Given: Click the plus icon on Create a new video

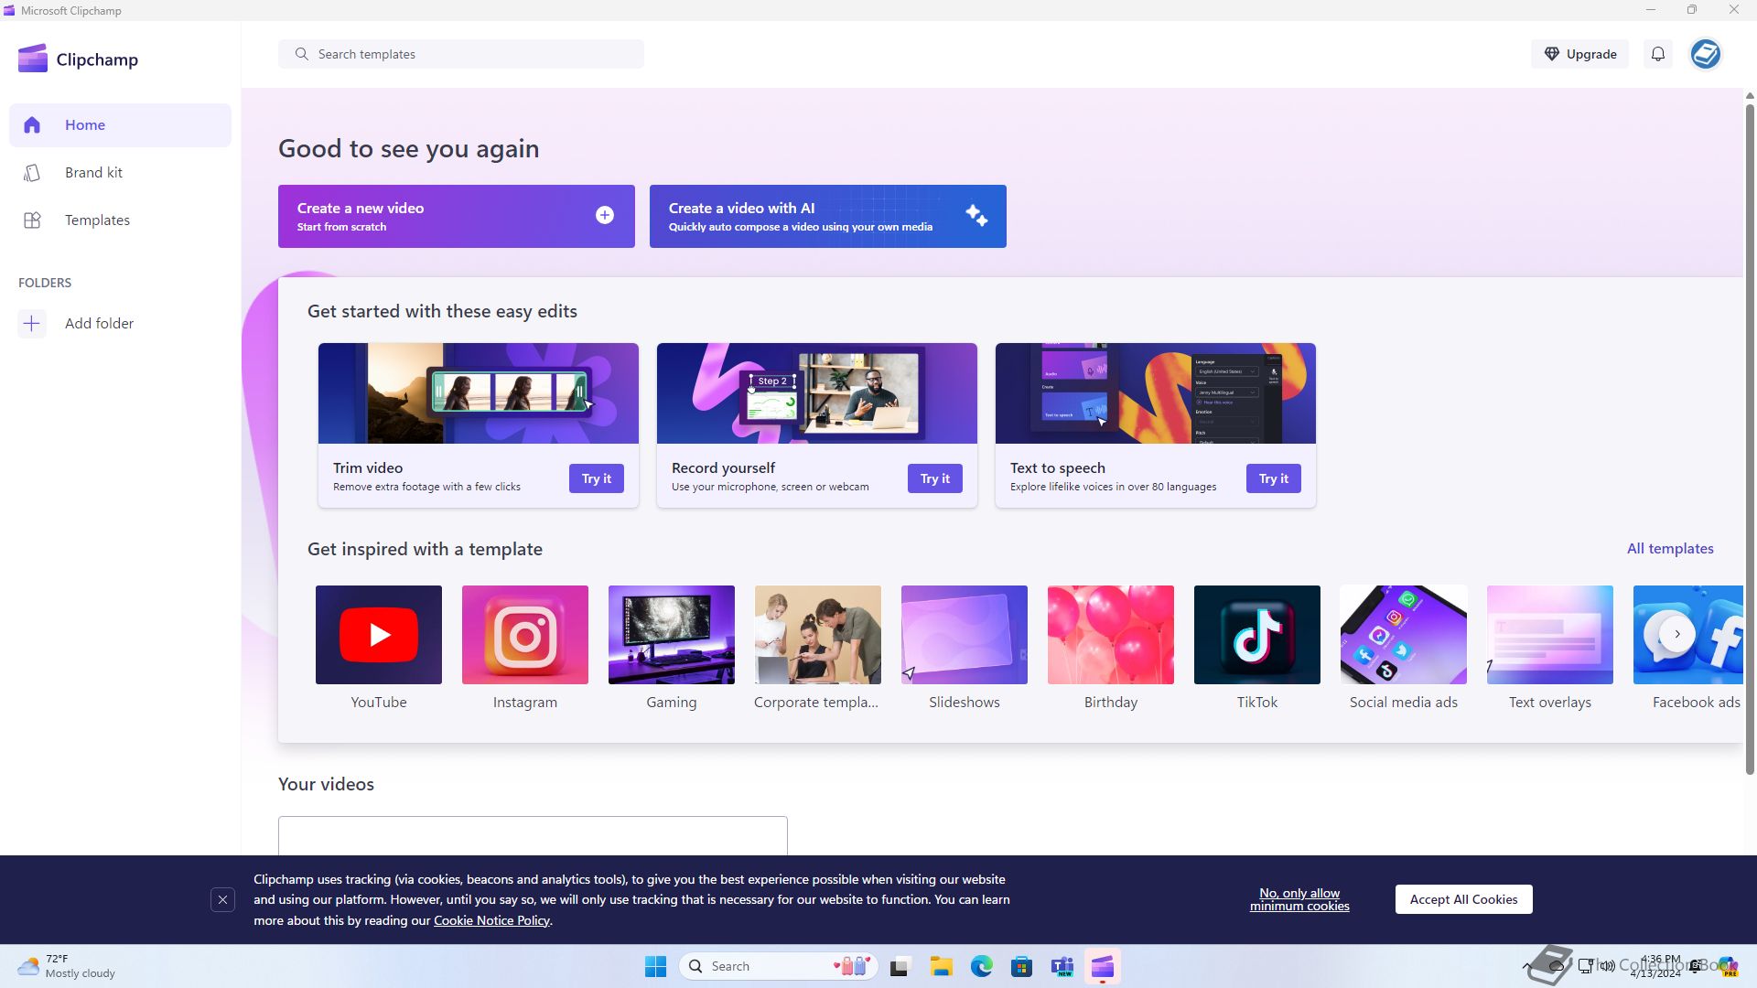Looking at the screenshot, I should [605, 216].
